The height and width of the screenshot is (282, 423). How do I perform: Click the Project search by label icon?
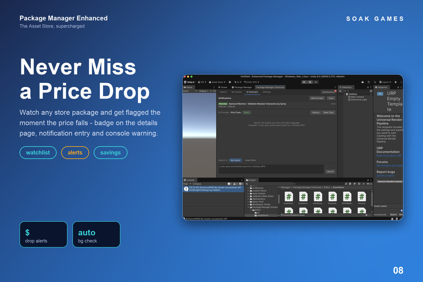[355, 184]
